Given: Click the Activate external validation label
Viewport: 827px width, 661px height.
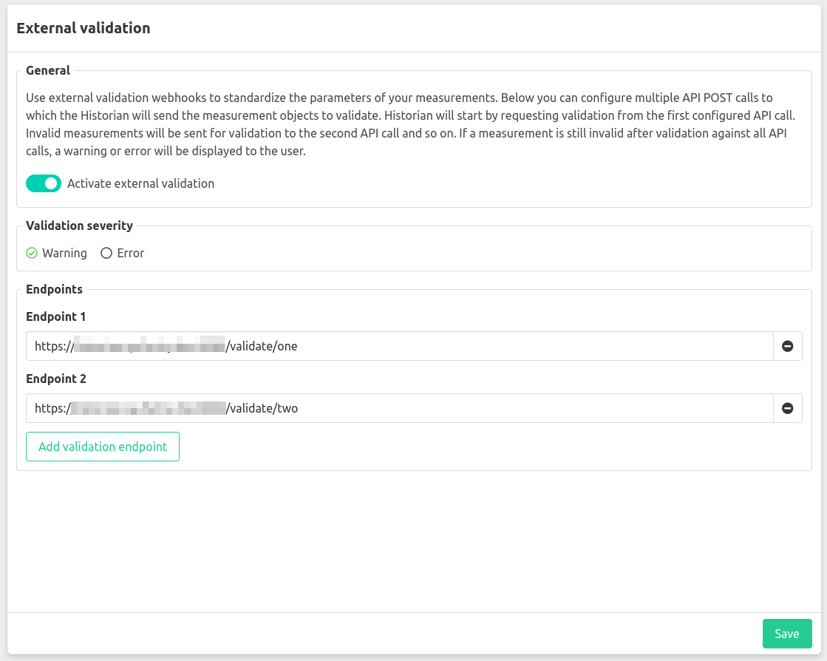Looking at the screenshot, I should click(141, 183).
